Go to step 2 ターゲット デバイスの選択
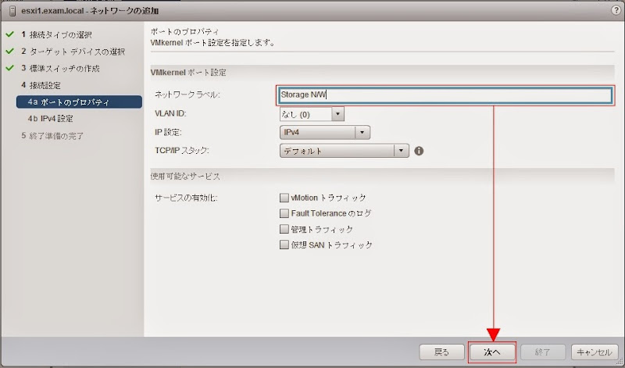Viewport: 625px width, 368px height. [x=73, y=52]
